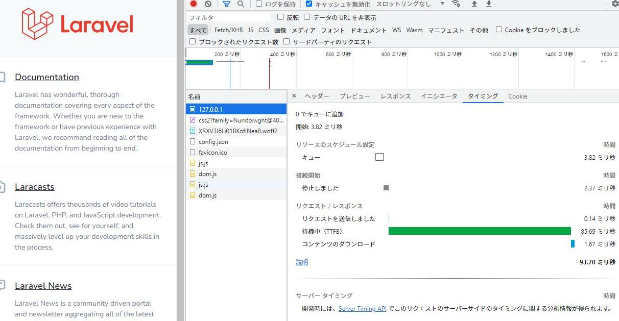The image size is (619, 321).
Task: Select 127.0.0.1 request row
Action: point(236,109)
